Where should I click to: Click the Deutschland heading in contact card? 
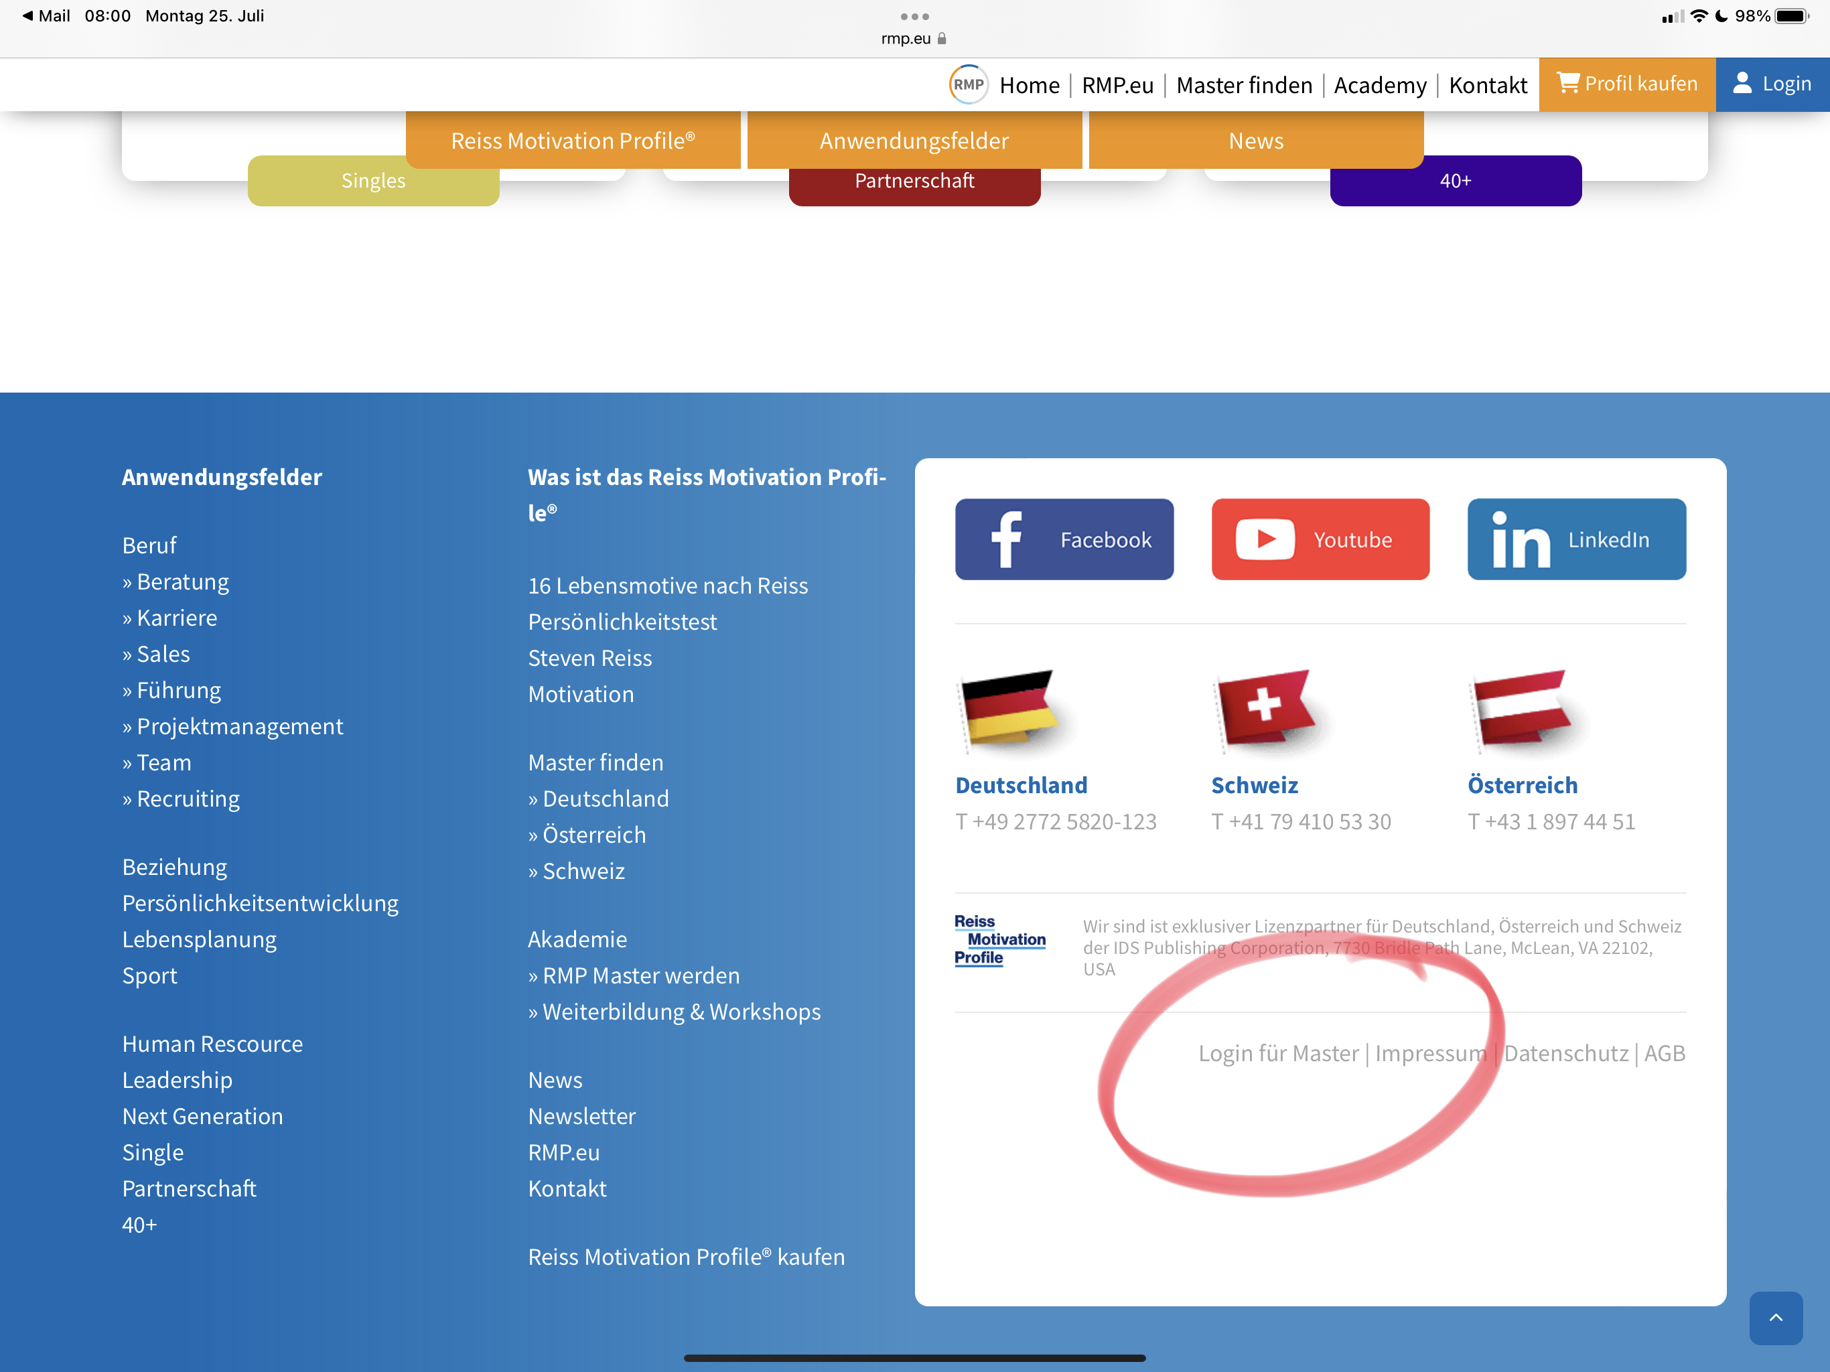click(x=1021, y=785)
